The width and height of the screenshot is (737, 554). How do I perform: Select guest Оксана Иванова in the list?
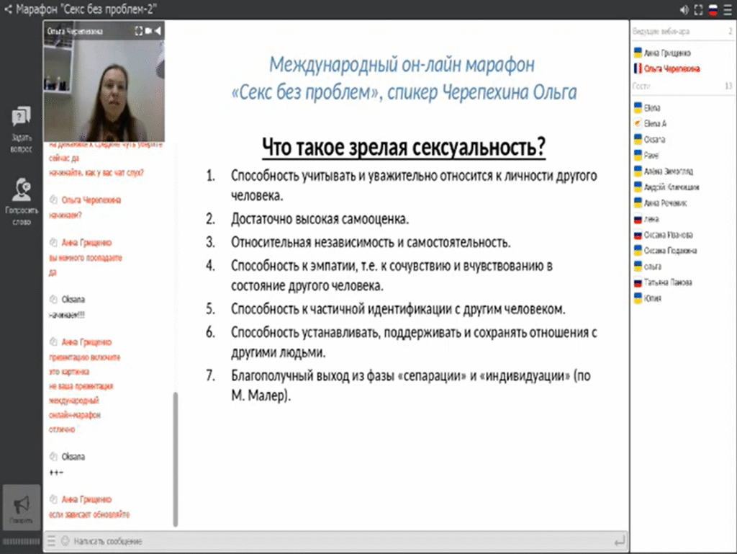668,235
